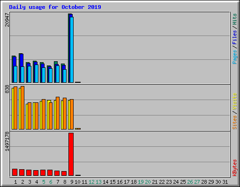This screenshot has width=240, height=187.
Task: Select the day 1 cyan pages bar
Action: pyautogui.click(x=15, y=74)
